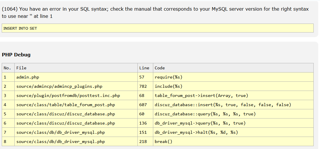Click the db_driver_mysql->halt code cell
This screenshot has width=320, height=149.
tap(196, 132)
